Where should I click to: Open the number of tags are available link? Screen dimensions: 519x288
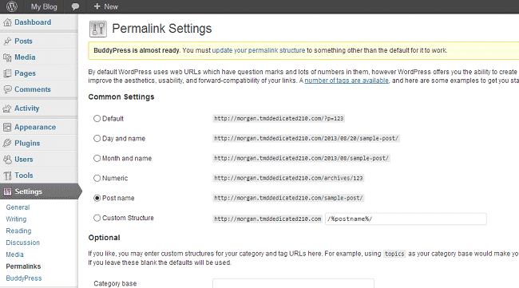pos(347,81)
